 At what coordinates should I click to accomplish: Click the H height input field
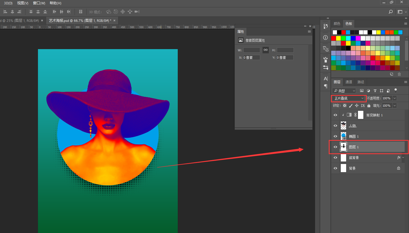coord(285,50)
